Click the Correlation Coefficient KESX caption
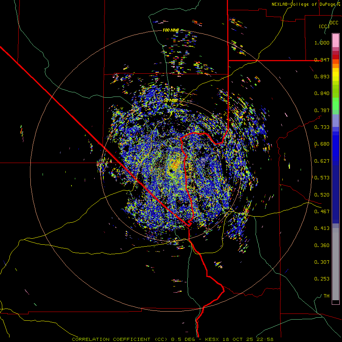 (173, 339)
